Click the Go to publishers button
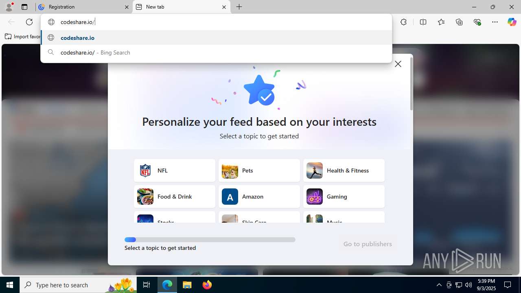 [368, 244]
